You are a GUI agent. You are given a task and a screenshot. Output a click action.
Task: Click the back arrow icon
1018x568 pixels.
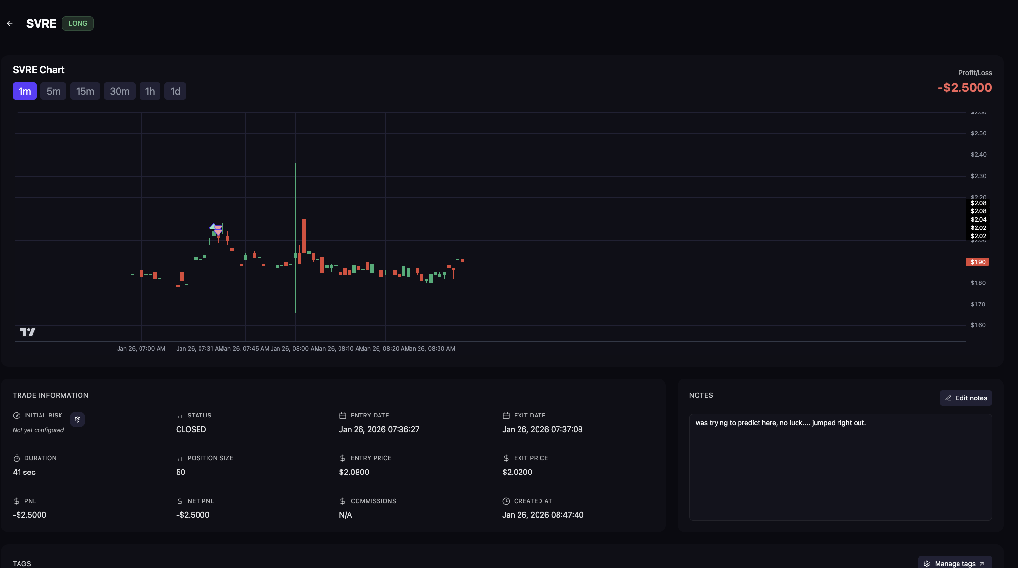(10, 23)
